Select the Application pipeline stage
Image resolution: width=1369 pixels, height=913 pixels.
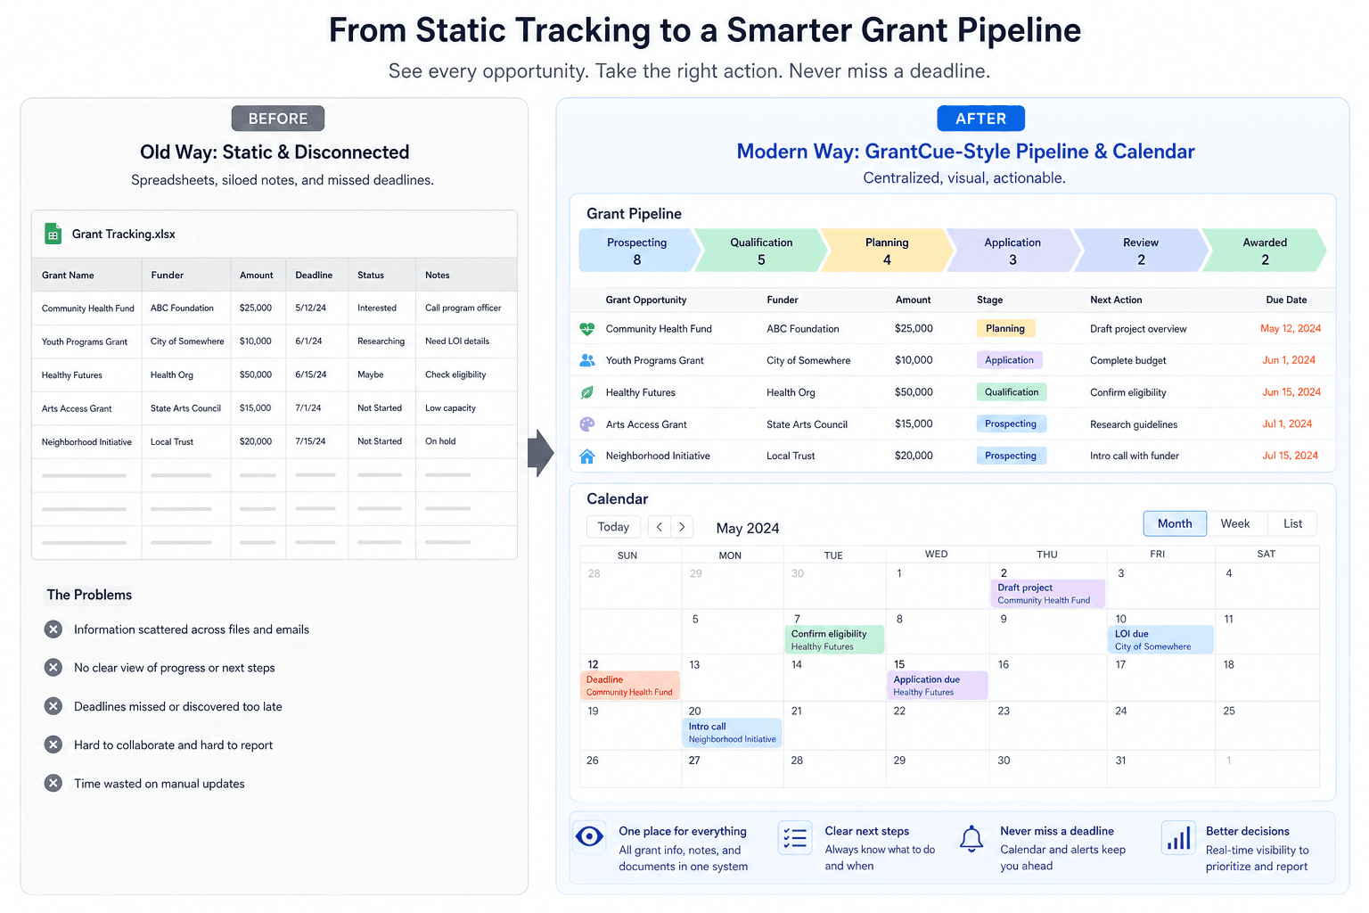click(1012, 251)
